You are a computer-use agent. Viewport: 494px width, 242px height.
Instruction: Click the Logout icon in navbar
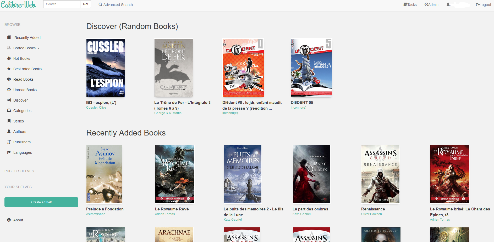[478, 4]
